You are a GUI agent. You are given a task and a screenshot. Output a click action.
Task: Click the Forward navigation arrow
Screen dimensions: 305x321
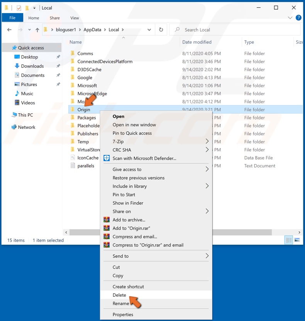click(20, 30)
